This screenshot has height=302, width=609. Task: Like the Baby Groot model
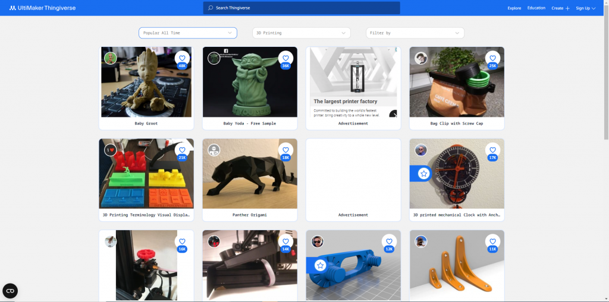click(x=182, y=58)
